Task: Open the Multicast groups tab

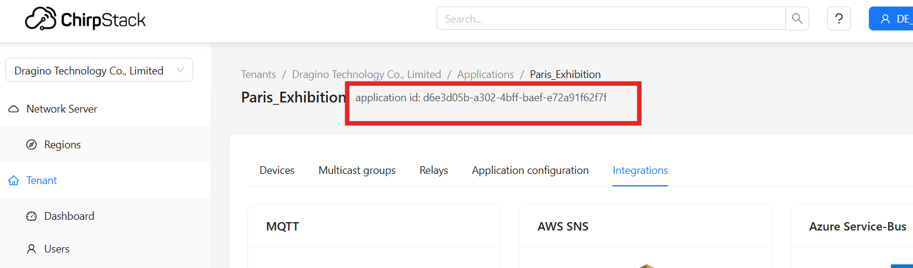Action: coord(357,170)
